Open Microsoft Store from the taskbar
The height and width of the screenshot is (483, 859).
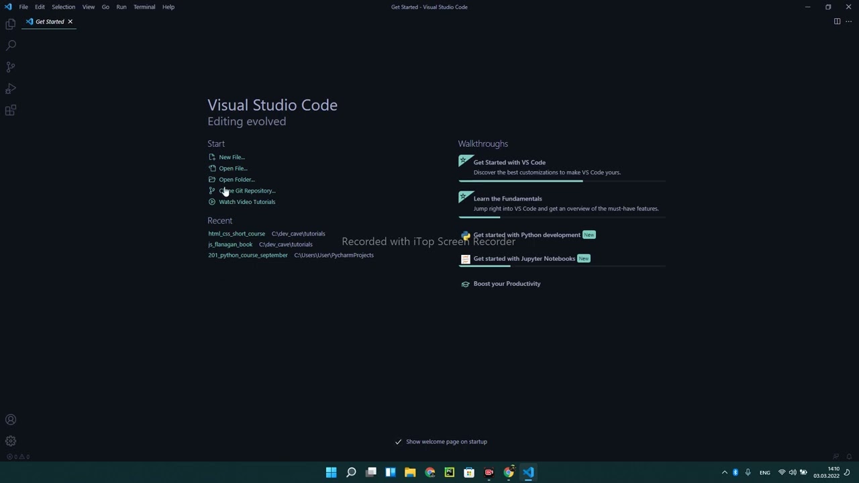[469, 472]
